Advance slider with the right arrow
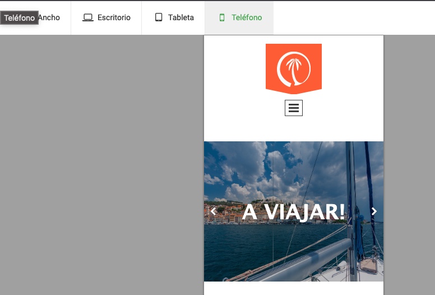Image resolution: width=435 pixels, height=295 pixels. [x=374, y=211]
